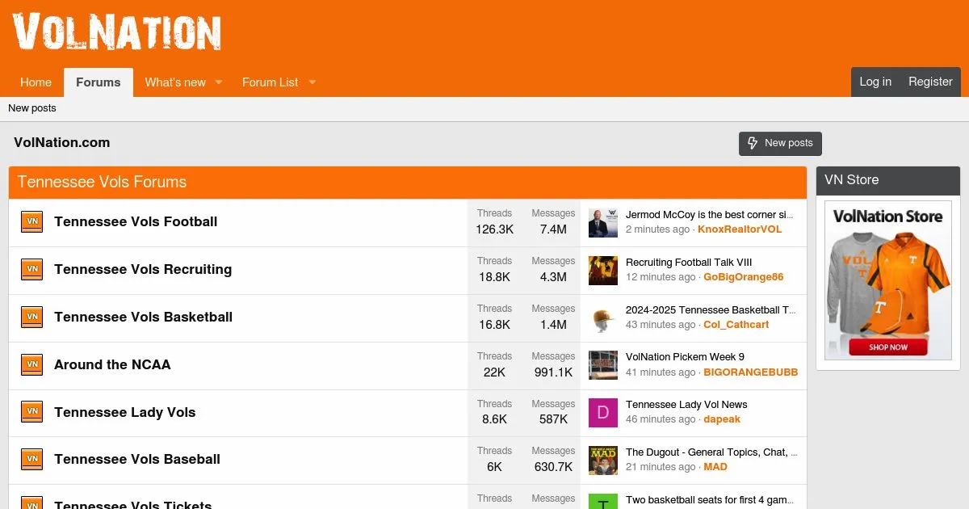The height and width of the screenshot is (509, 969).
Task: Click the VN icon beside Tennessee Vols Baseball
Action: tap(31, 460)
